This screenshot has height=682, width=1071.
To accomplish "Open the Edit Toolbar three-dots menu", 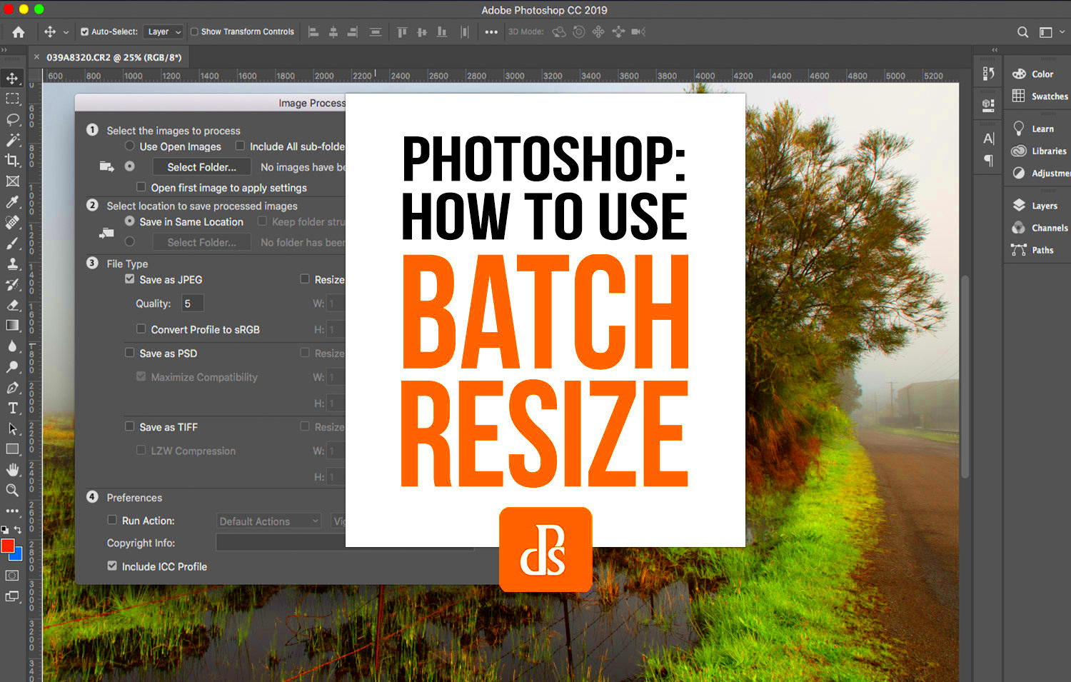I will click(x=12, y=511).
